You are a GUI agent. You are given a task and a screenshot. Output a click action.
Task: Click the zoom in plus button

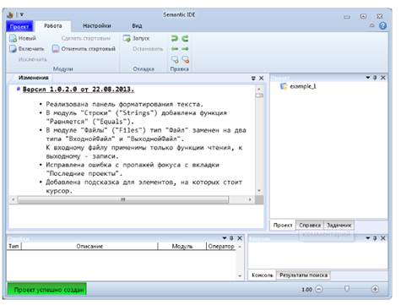[375, 289]
